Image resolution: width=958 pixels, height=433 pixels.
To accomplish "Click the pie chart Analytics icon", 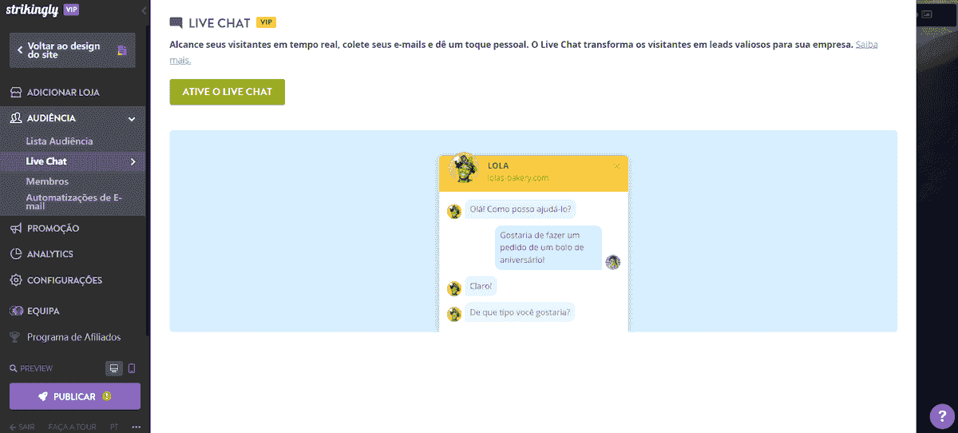I will coord(16,254).
